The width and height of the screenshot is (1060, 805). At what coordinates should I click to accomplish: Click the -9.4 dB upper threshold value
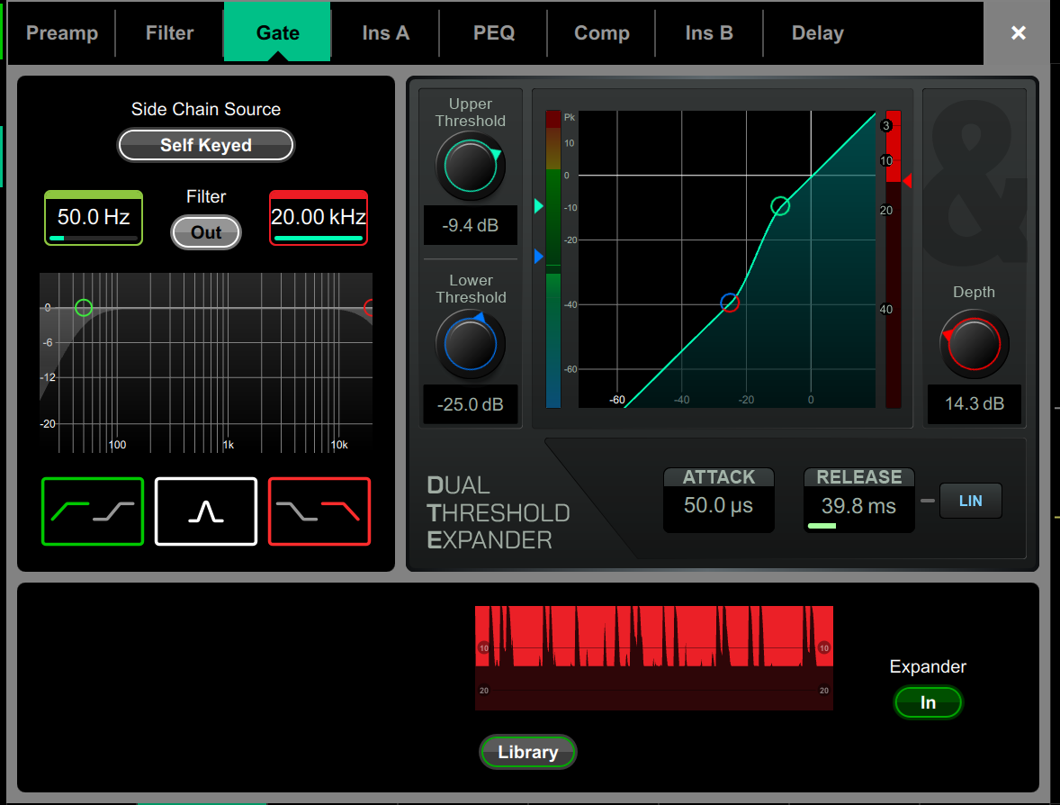point(471,225)
